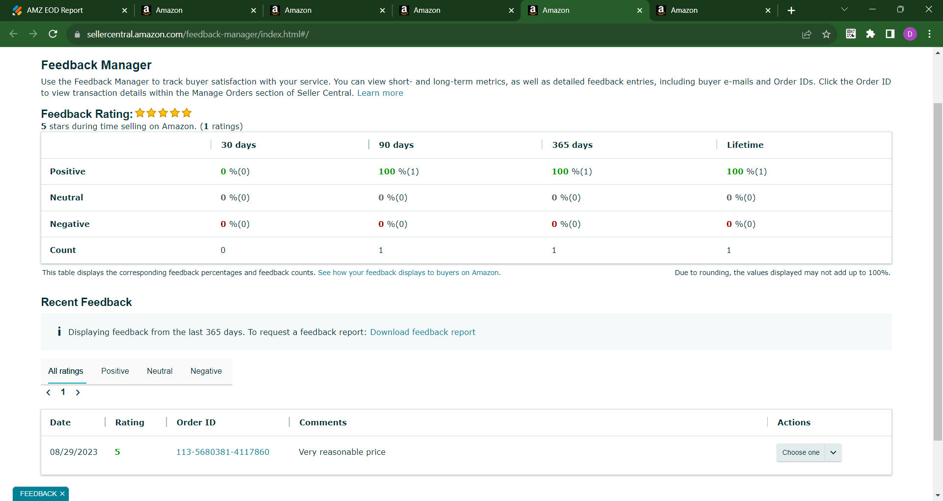Click the scrollbar down arrow
Screen dimensions: 943x501
point(938,496)
